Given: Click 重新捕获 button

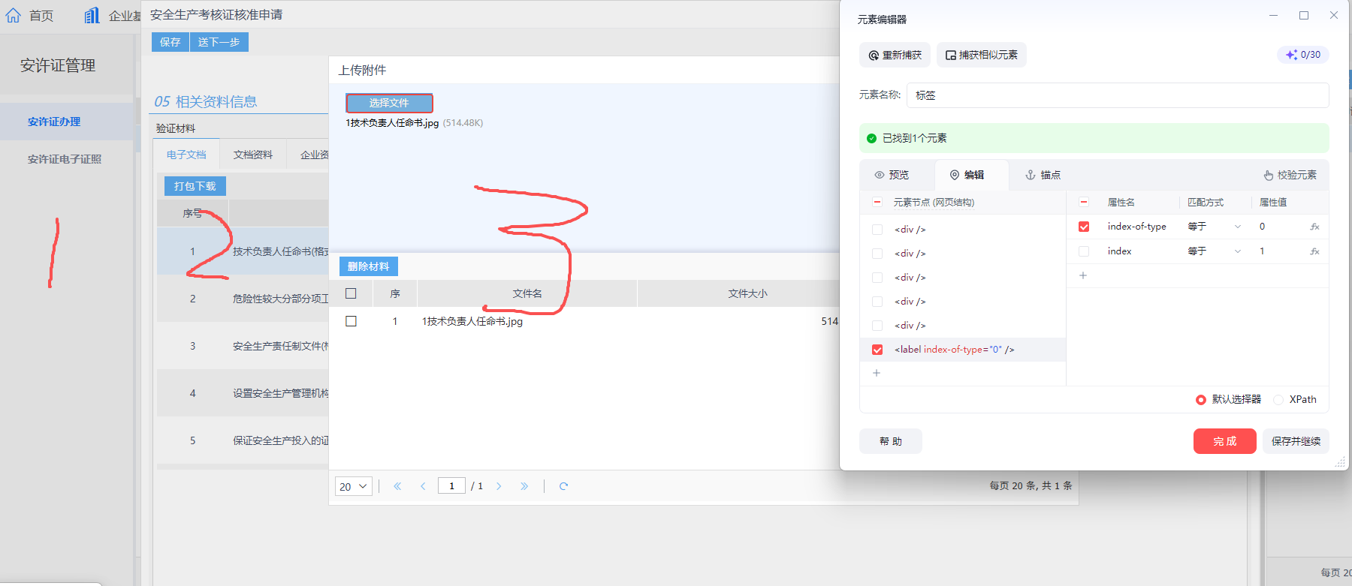Looking at the screenshot, I should pyautogui.click(x=895, y=55).
